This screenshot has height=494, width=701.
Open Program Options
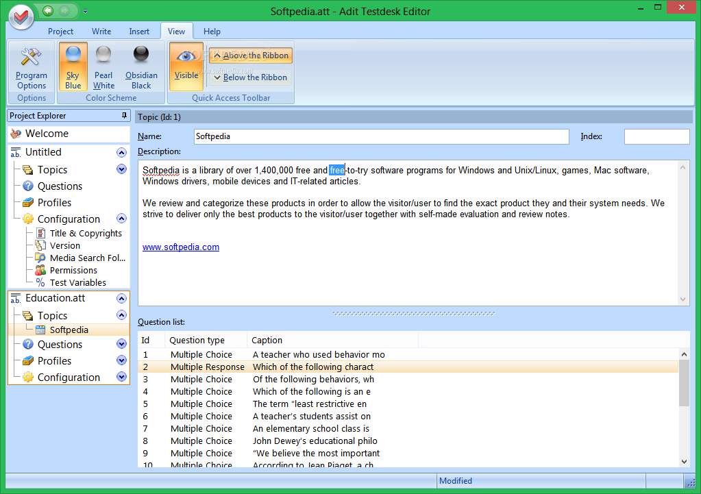pos(32,67)
